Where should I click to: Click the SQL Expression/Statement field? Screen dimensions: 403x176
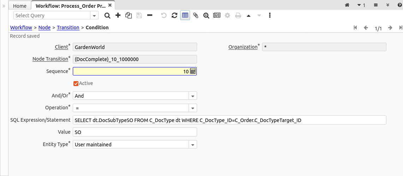click(x=229, y=120)
